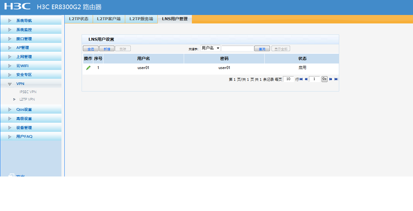This screenshot has height=211, width=413.
Task: Click the Go page jump button
Action: tap(325, 79)
